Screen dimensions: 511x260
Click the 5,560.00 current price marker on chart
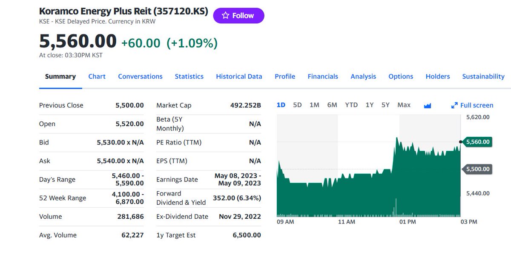click(x=478, y=142)
